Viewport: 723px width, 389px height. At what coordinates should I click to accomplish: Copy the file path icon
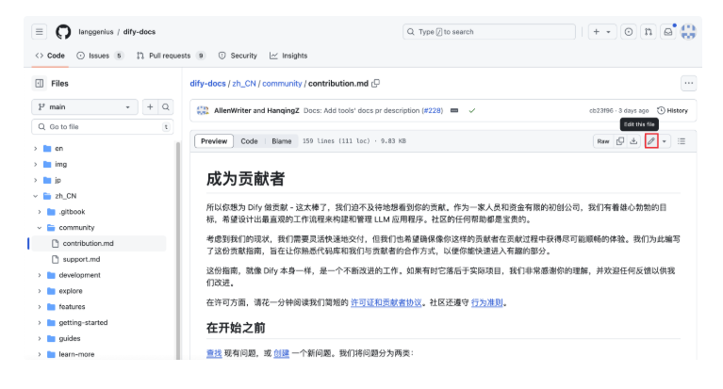tap(376, 84)
